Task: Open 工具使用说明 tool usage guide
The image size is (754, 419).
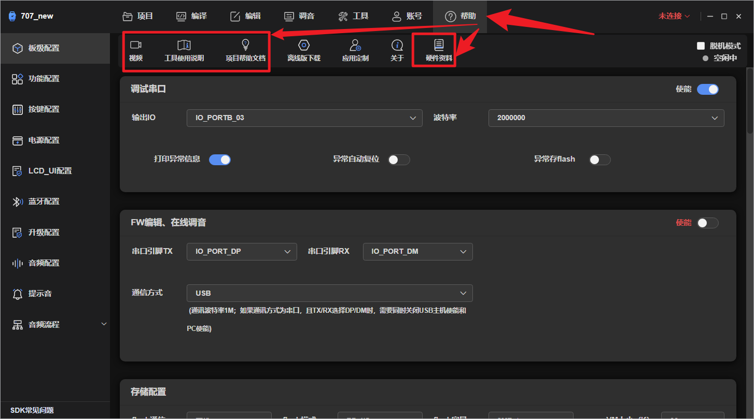Action: click(x=184, y=50)
